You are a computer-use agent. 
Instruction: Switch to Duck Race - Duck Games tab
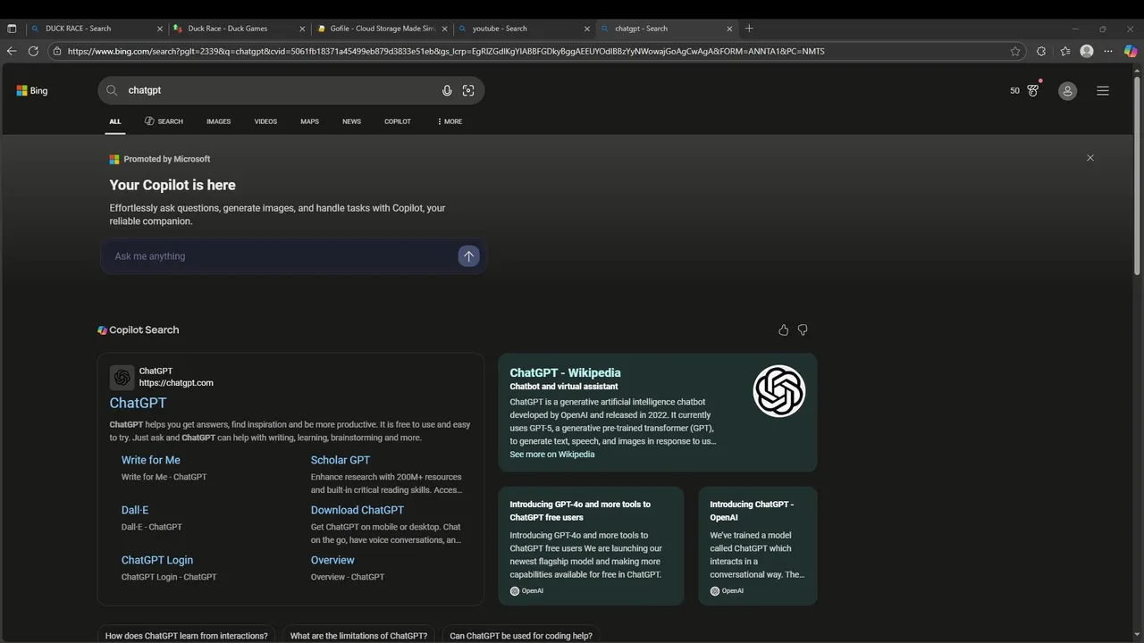(x=239, y=29)
